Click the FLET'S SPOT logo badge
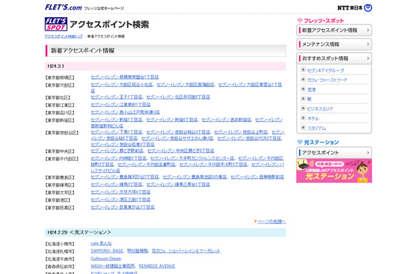This screenshot has height=274, width=418. pos(56,24)
